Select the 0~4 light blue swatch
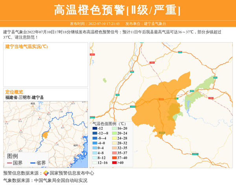The width and height of the screenshot is (236, 185). [95, 148]
